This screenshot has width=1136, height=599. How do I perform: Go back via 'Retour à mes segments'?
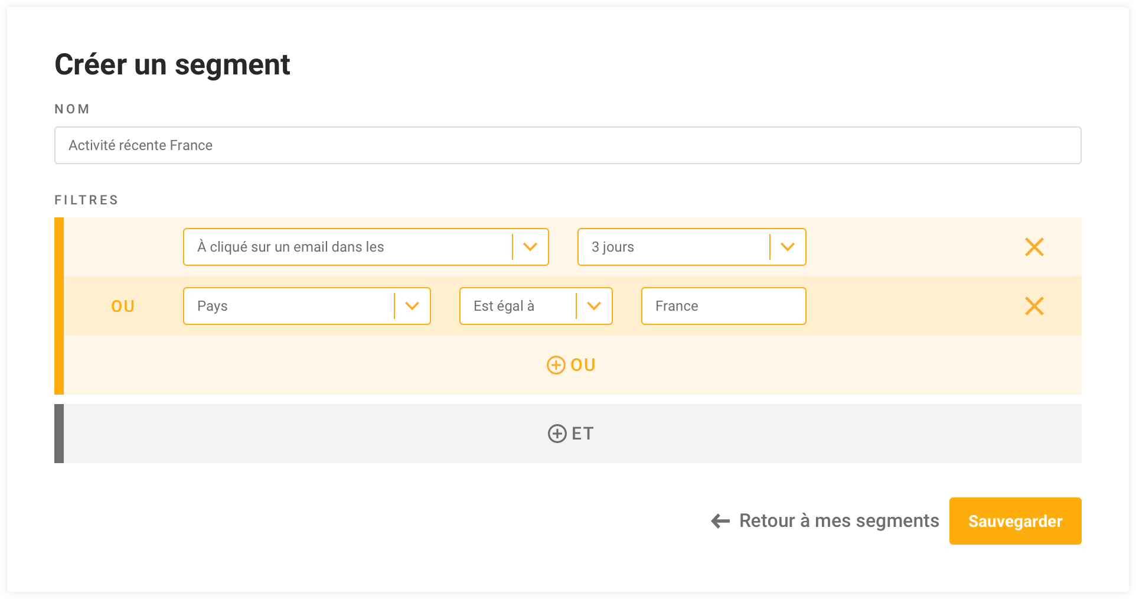(838, 521)
